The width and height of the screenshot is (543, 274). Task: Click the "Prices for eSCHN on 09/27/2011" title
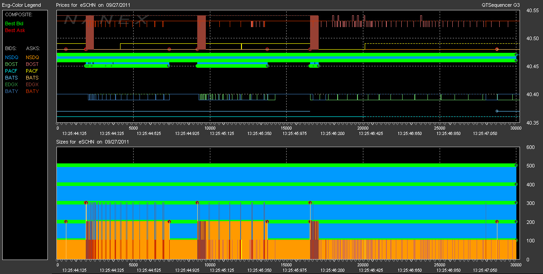click(x=93, y=5)
